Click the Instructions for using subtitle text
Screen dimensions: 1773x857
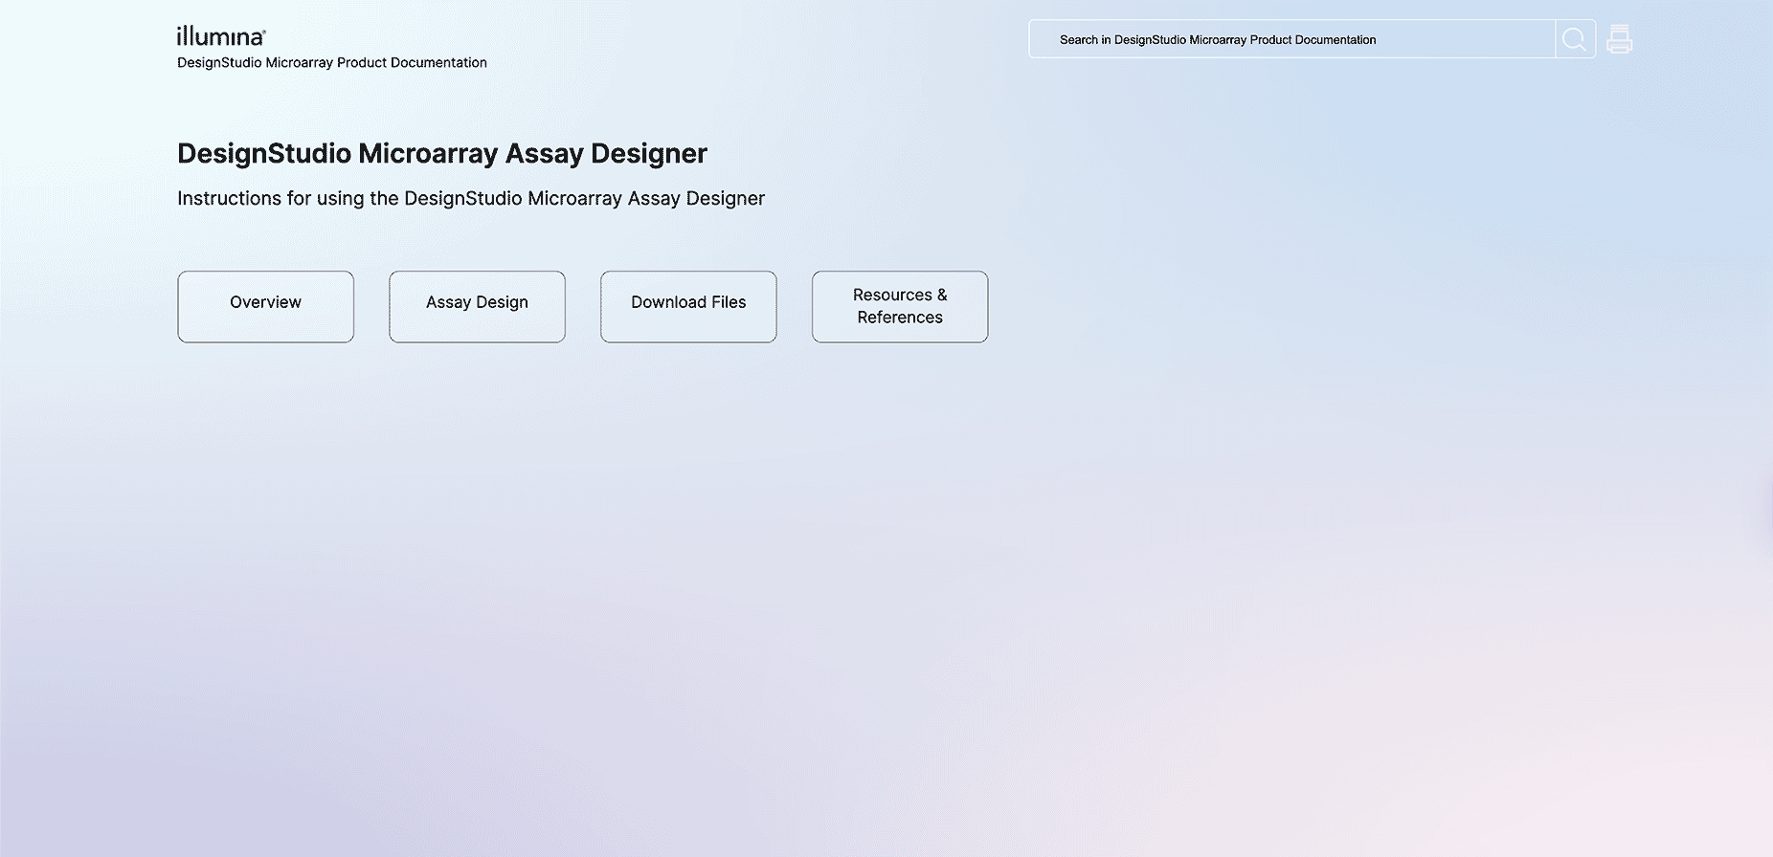click(x=471, y=199)
